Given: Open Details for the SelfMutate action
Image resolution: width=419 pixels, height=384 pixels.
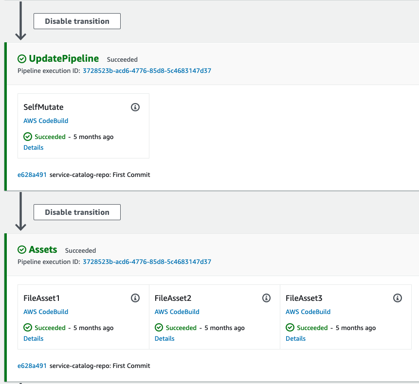Looking at the screenshot, I should click(33, 147).
